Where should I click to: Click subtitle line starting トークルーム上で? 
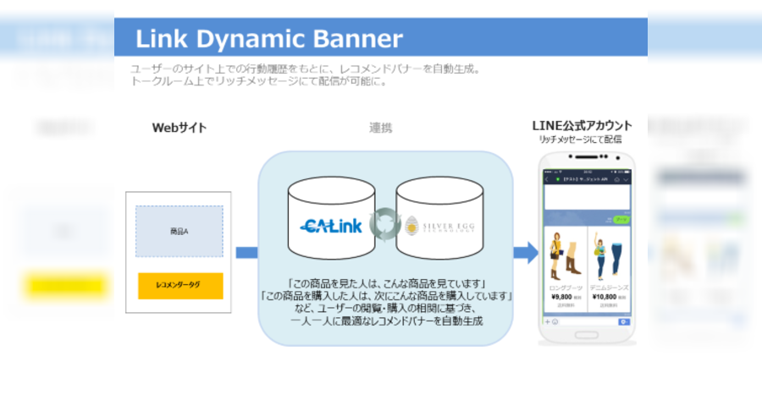[x=258, y=81]
